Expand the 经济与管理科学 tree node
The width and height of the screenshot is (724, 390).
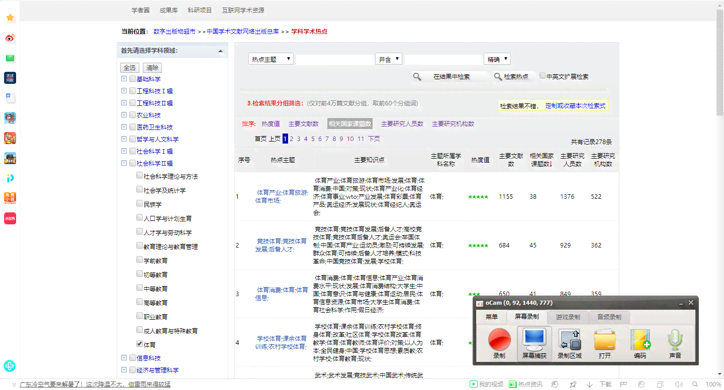click(124, 370)
